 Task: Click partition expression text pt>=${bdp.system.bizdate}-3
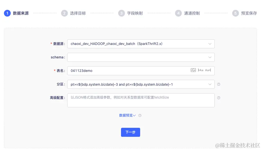click(x=94, y=85)
